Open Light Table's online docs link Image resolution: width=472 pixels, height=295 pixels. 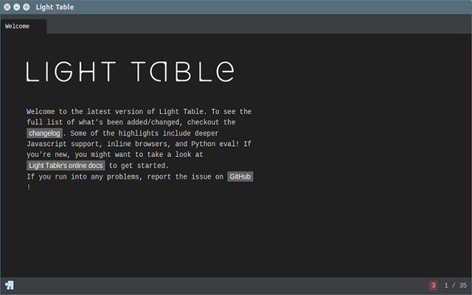click(x=66, y=165)
